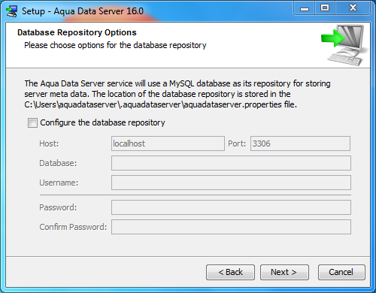Click the Username text field
This screenshot has width=376, height=293.
click(231, 183)
